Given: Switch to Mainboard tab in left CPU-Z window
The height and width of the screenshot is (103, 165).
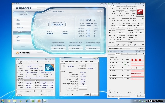Looking at the screenshot, I should click(x=28, y=62).
